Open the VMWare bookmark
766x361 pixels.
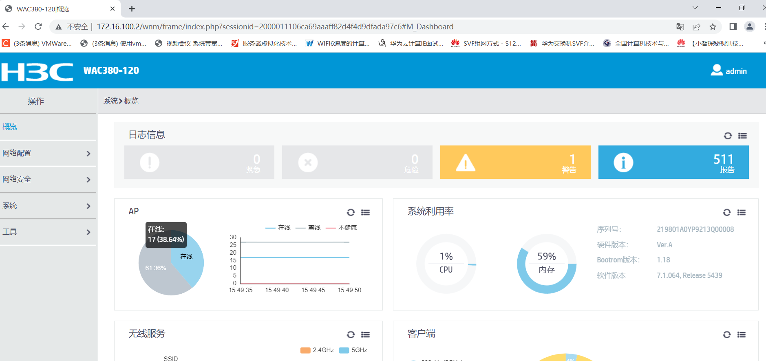(x=37, y=43)
